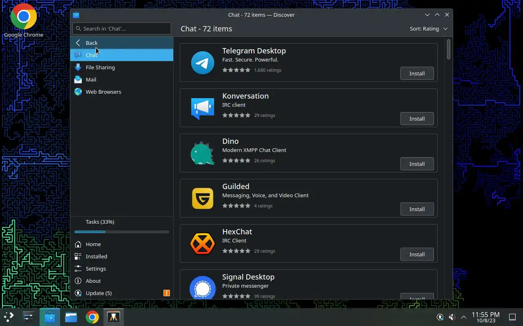Screen dimensions: 523x326
Task: Click the show desktop button
Action: (512, 317)
